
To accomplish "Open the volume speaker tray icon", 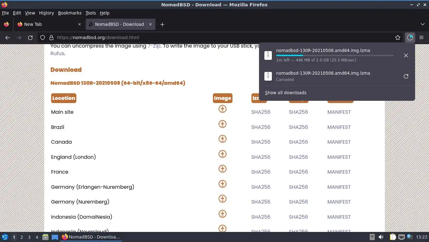I will pos(381,237).
